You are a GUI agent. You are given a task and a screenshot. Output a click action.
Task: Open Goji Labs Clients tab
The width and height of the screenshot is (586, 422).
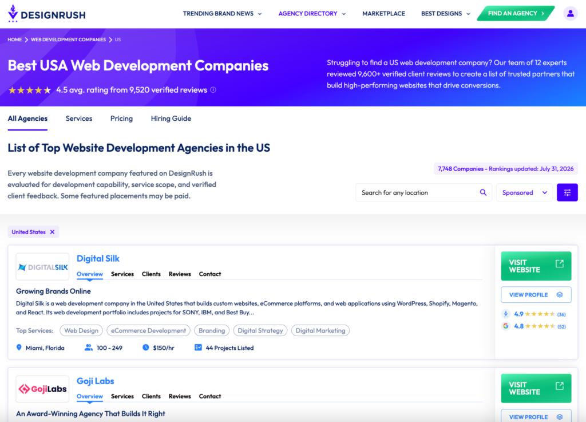pyautogui.click(x=151, y=396)
